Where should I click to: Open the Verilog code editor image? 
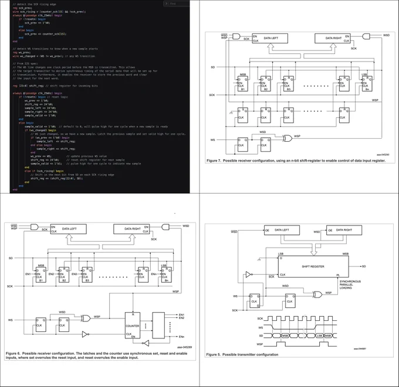point(100,97)
